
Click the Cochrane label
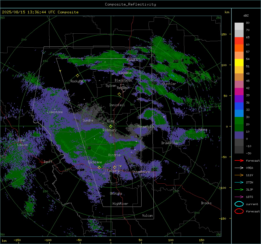click(x=95, y=162)
